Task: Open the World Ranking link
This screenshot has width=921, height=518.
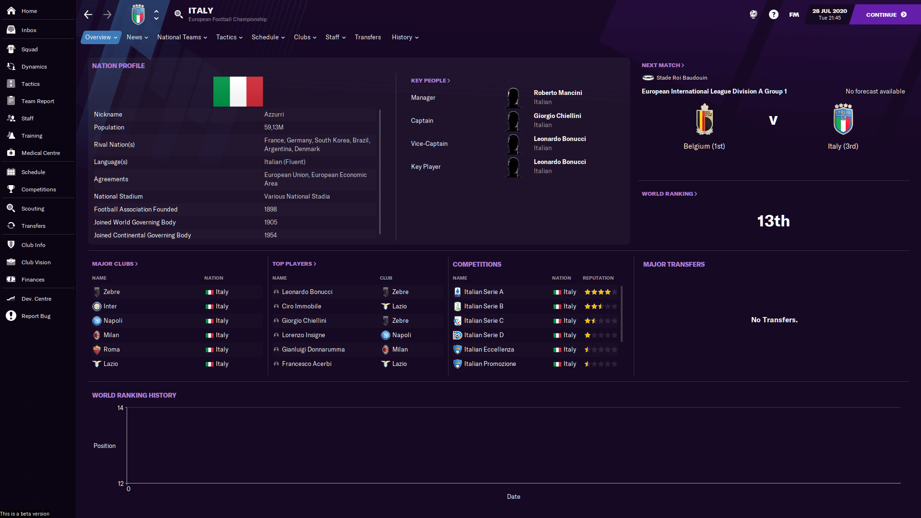Action: (670, 194)
